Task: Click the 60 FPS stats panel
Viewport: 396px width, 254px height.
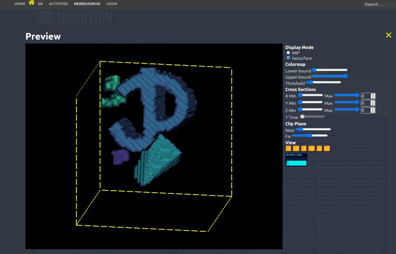Action: point(296,159)
